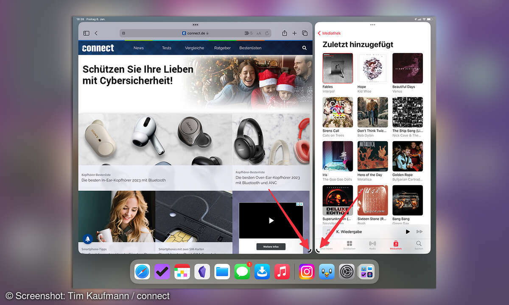Open the Bob Dylan album
The width and height of the screenshot is (509, 305).
[372, 112]
